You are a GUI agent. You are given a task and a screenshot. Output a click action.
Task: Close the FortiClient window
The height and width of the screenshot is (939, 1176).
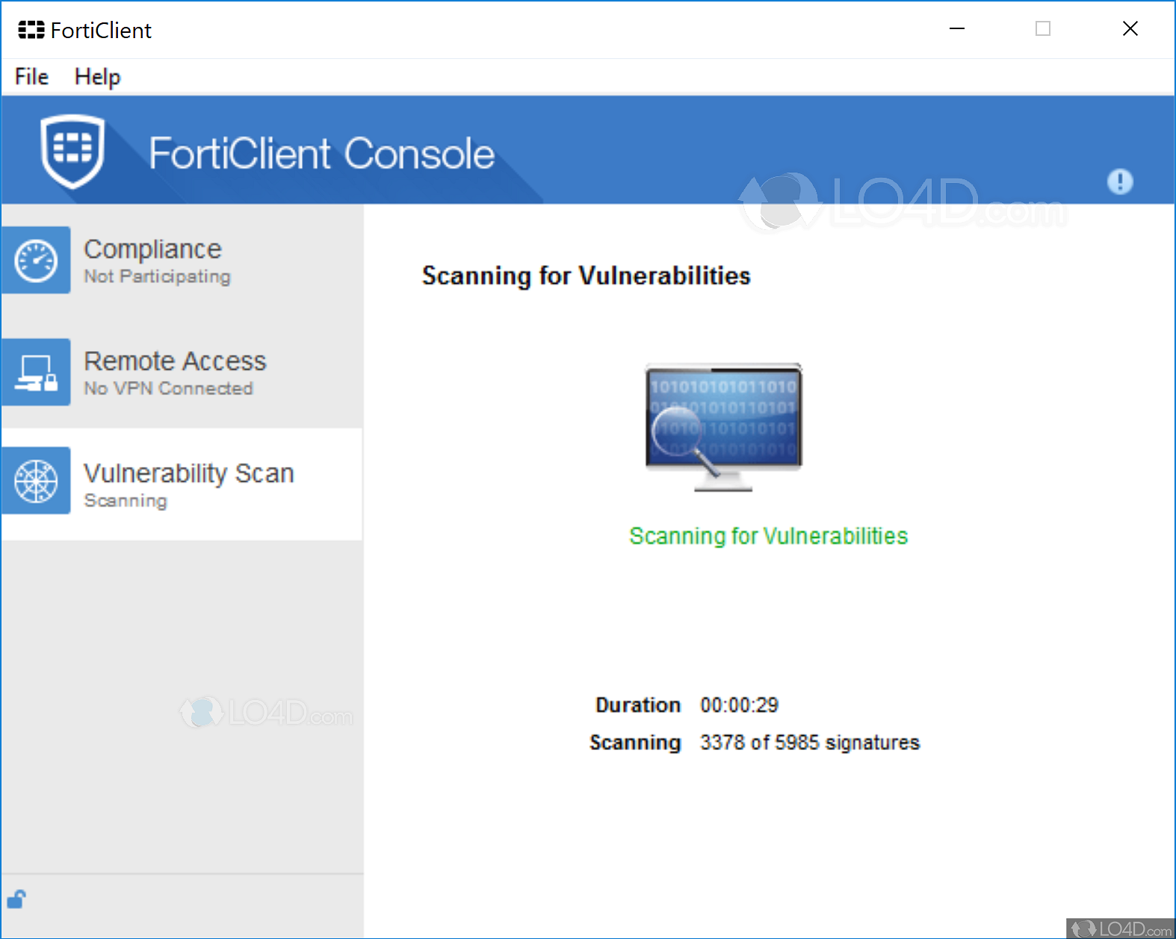pos(1130,29)
